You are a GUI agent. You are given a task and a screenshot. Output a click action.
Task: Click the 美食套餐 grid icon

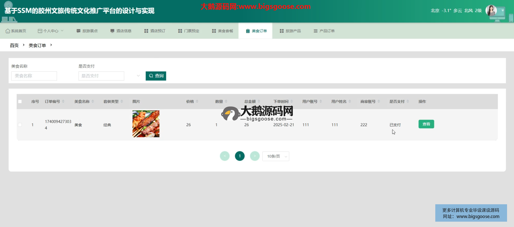(x=214, y=31)
